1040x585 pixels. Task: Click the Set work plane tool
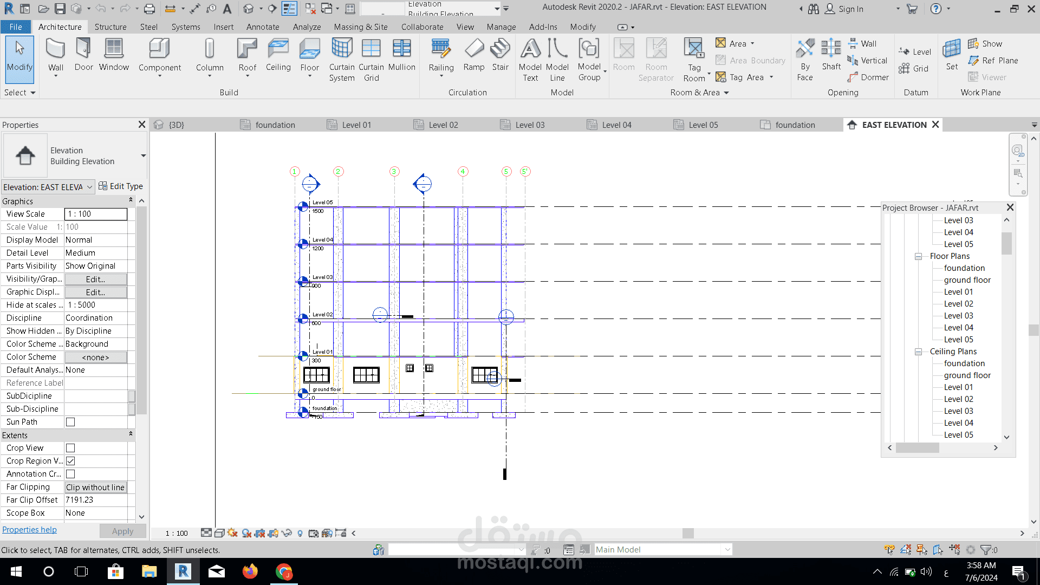click(952, 55)
